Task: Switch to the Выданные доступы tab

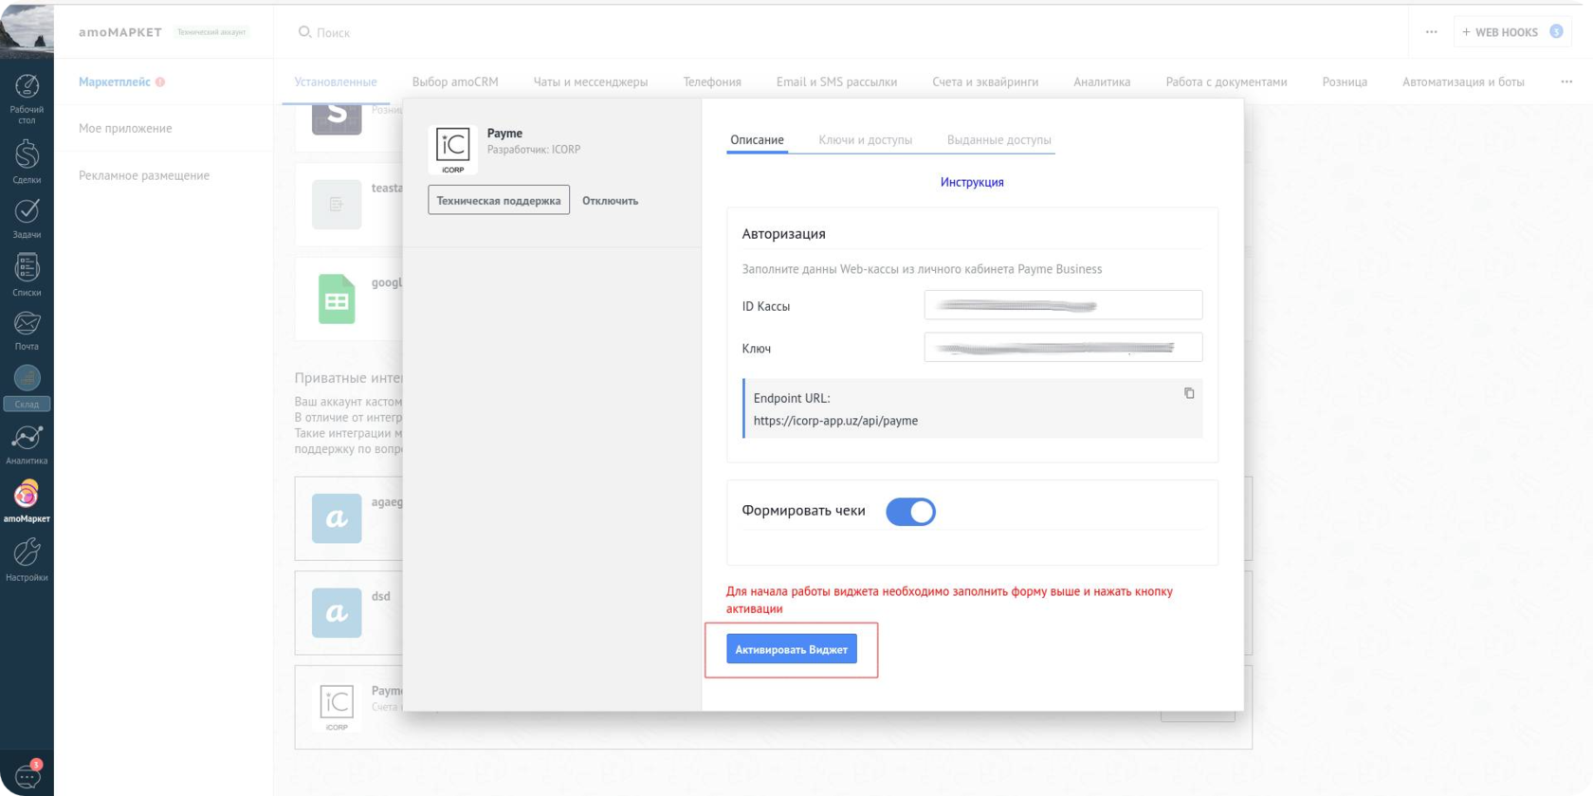Action: pos(998,140)
